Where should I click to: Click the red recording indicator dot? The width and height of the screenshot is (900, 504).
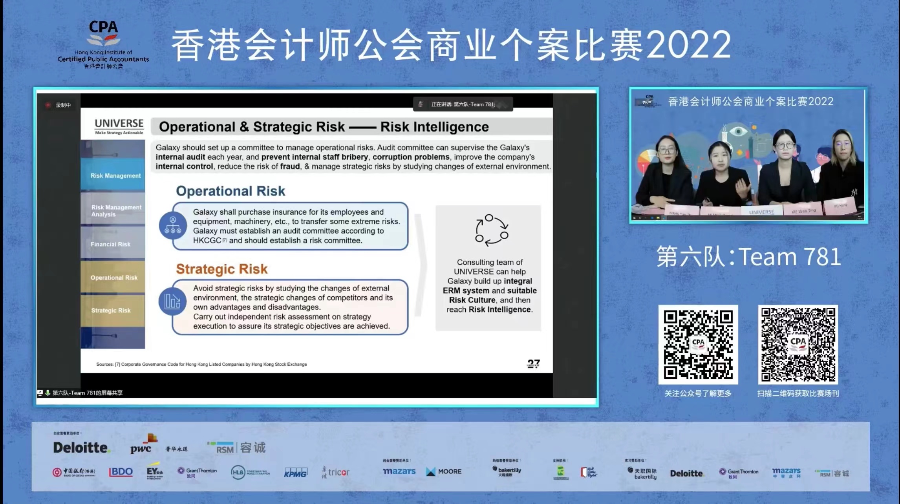pyautogui.click(x=48, y=105)
